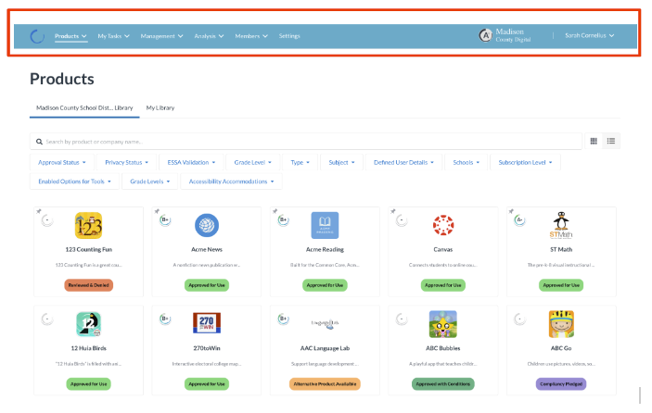The width and height of the screenshot is (652, 413).
Task: Open ABC Go app icon
Action: 561,324
